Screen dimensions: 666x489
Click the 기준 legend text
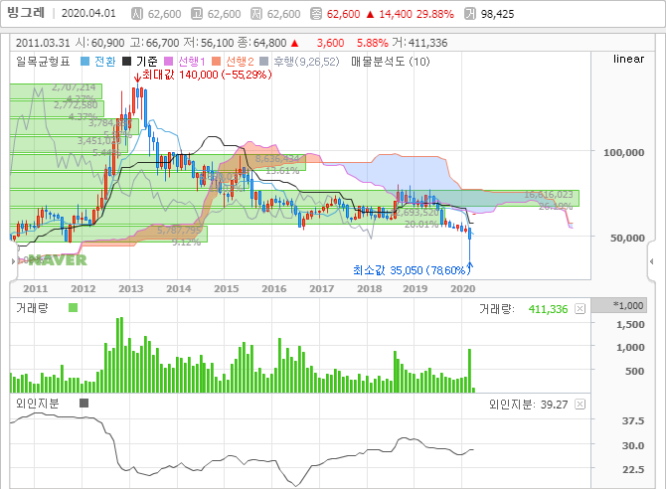147,62
